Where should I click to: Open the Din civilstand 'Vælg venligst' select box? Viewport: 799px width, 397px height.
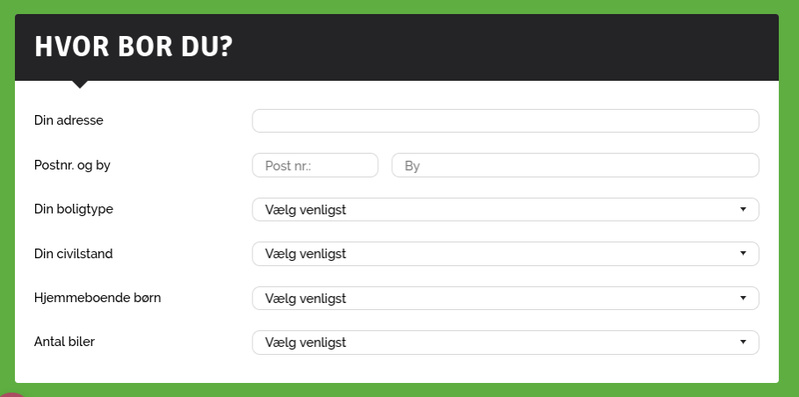coord(505,254)
